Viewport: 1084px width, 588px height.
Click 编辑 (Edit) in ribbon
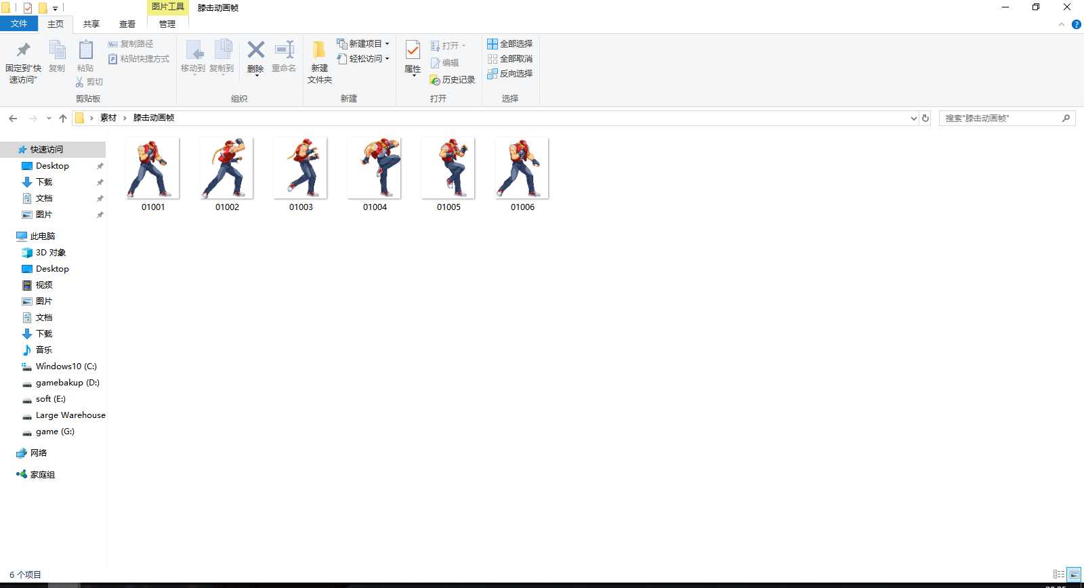[444, 63]
